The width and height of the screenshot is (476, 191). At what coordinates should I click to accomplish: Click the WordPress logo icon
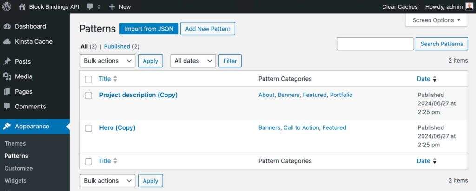click(x=7, y=6)
